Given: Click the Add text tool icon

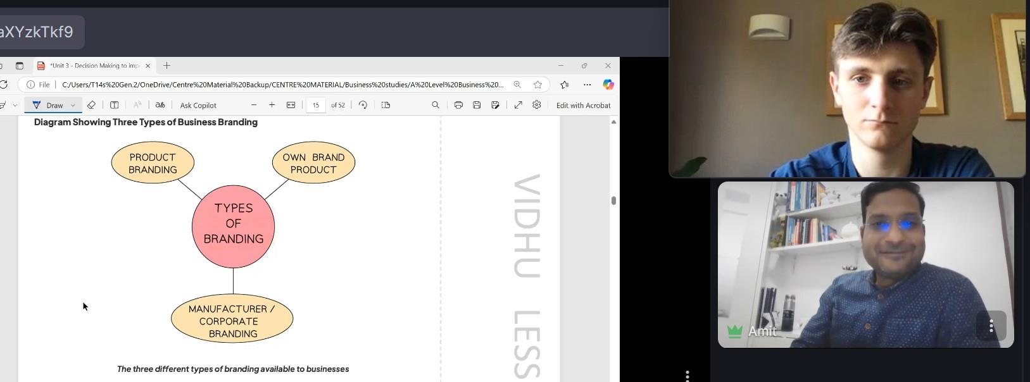Looking at the screenshot, I should [x=115, y=105].
